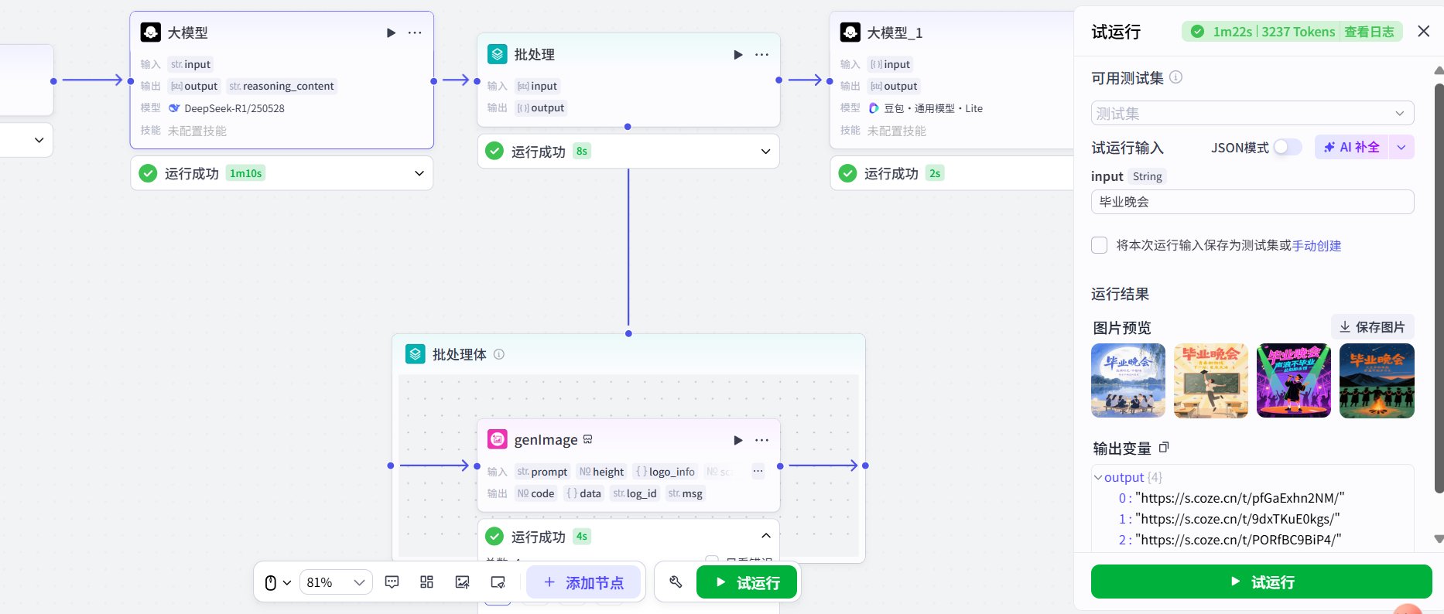This screenshot has width=1444, height=614.
Task: Click the info icon beside 可用测试集
Action: point(1175,77)
